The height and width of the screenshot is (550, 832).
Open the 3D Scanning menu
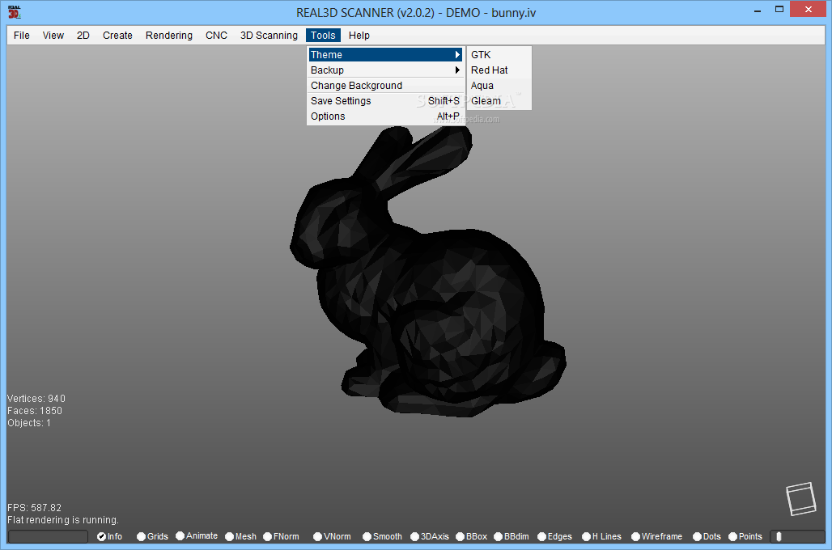[269, 36]
